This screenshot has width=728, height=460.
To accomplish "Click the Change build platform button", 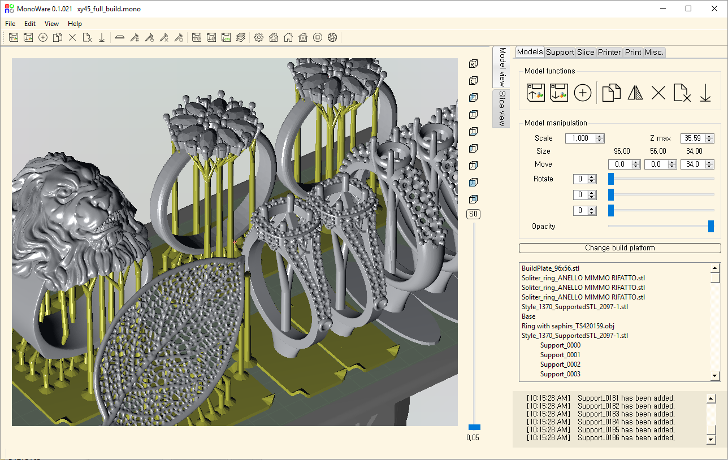I will click(619, 248).
